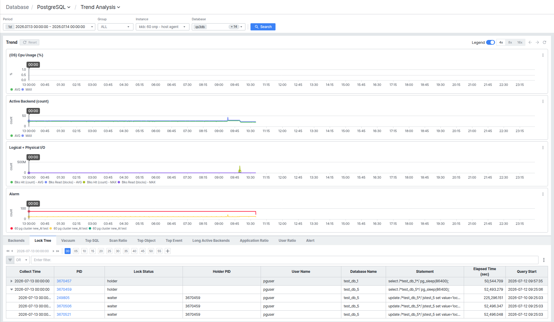
Task: Select the 8x zoom option
Action: point(510,42)
